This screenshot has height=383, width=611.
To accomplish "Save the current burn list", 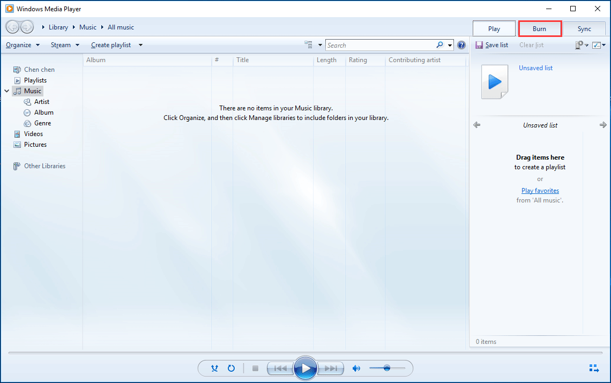I will point(491,44).
